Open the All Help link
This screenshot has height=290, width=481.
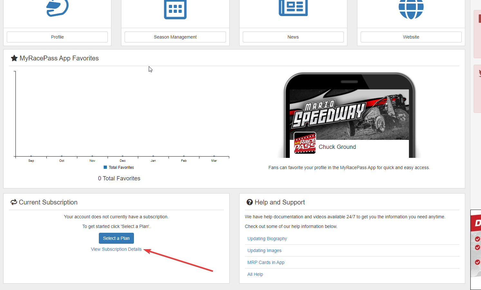(255, 274)
